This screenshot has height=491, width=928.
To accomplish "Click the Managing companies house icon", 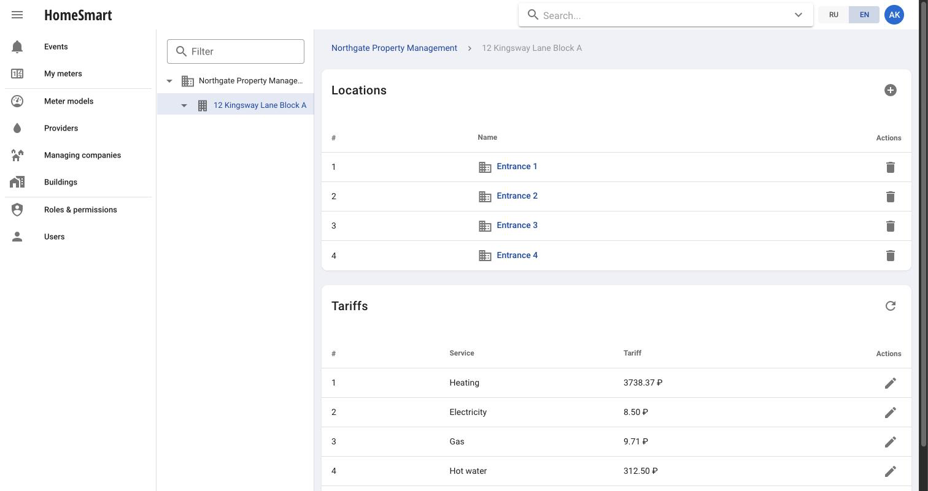I will [17, 155].
